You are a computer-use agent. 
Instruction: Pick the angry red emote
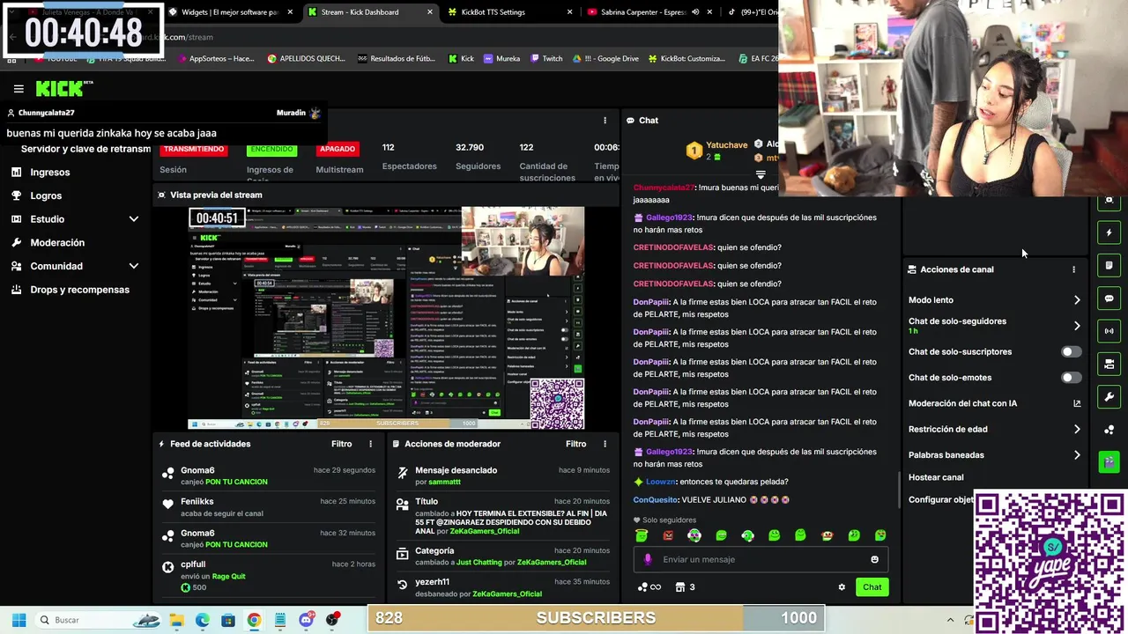click(x=668, y=535)
